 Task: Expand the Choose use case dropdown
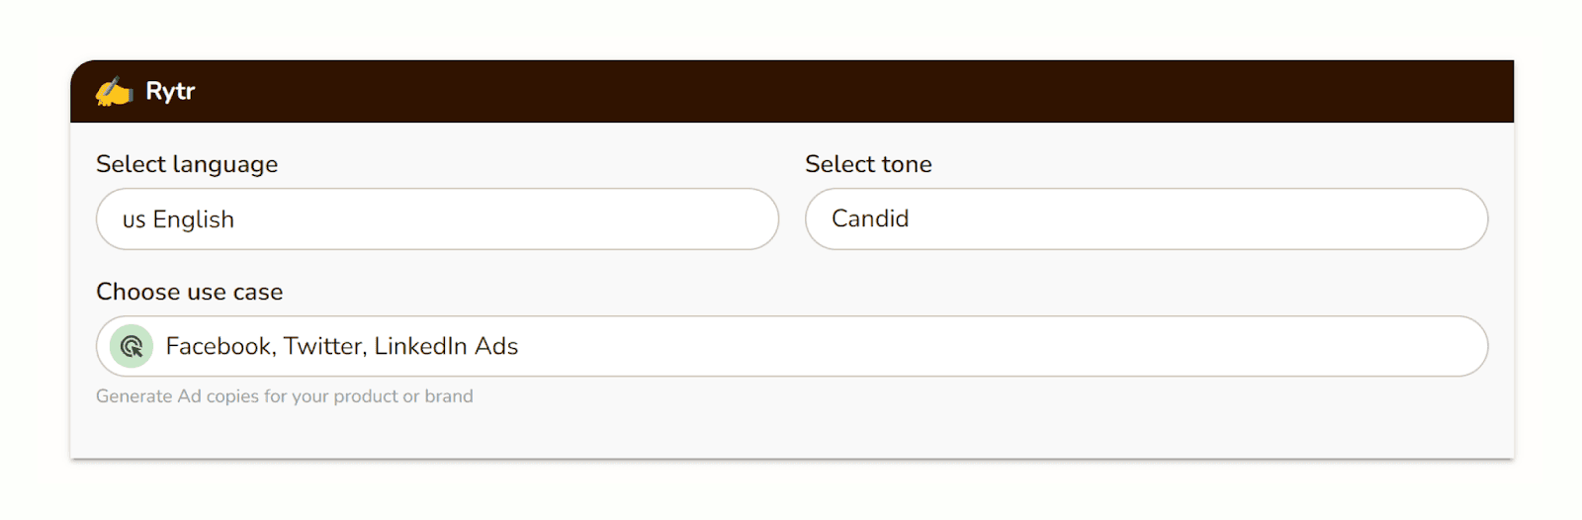791,346
